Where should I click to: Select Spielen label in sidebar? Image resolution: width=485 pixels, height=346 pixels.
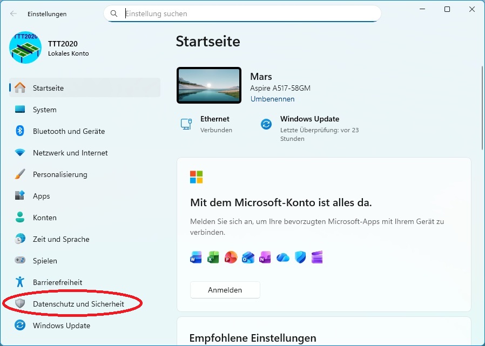tap(45, 261)
